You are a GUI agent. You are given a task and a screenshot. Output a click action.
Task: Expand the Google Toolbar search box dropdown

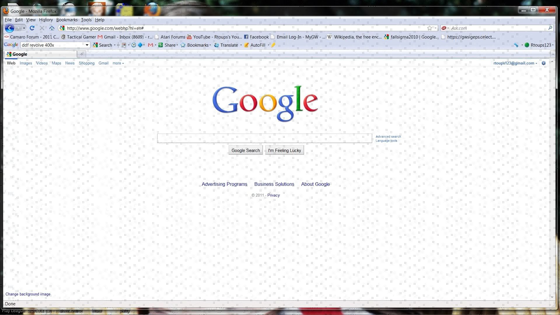87,45
